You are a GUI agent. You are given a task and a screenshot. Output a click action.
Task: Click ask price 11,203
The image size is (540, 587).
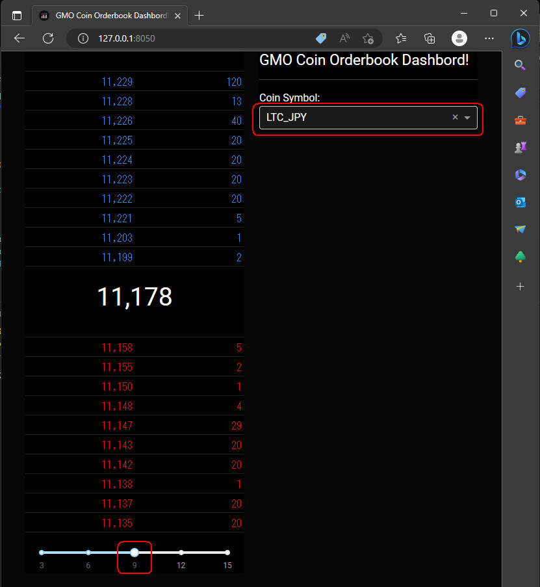[x=117, y=238]
